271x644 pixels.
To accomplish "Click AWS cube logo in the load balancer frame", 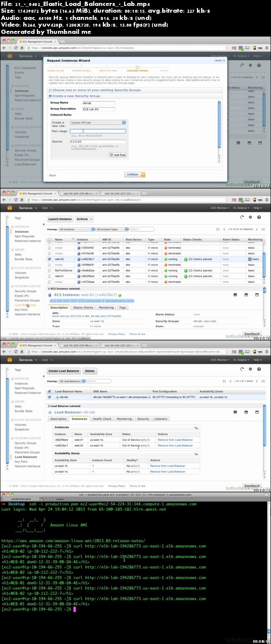I will coord(10,360).
